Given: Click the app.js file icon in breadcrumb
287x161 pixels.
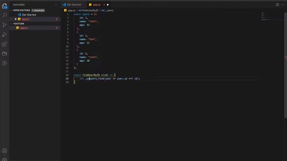Looking at the screenshot, I should pos(65,10).
